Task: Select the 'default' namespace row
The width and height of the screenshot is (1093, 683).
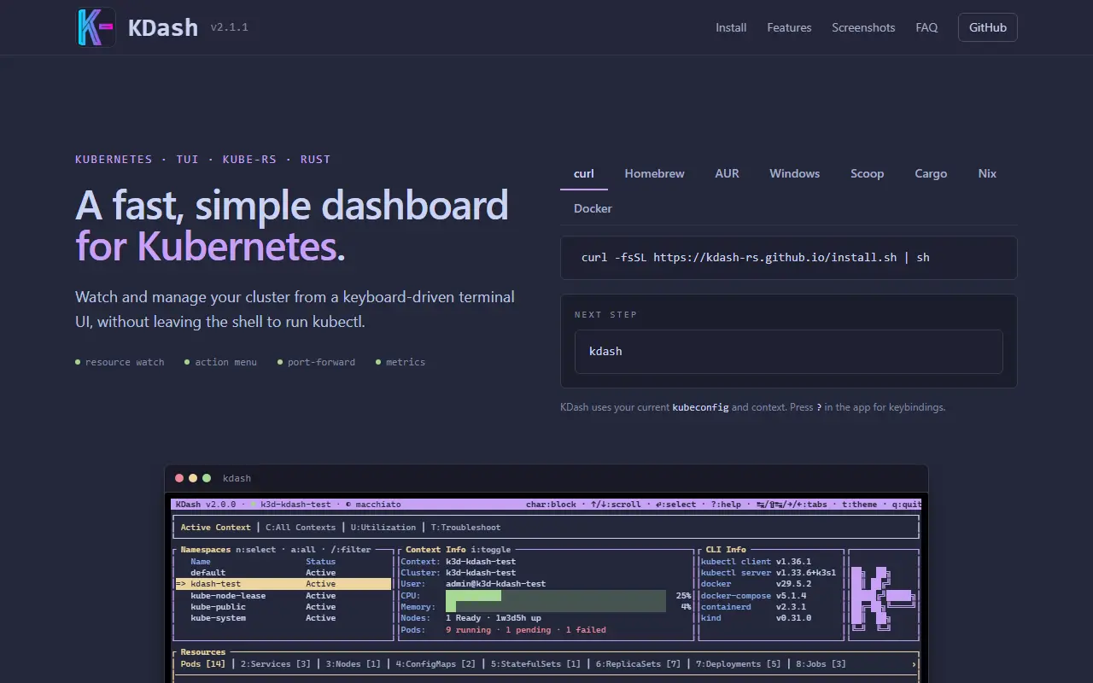Action: pyautogui.click(x=283, y=573)
